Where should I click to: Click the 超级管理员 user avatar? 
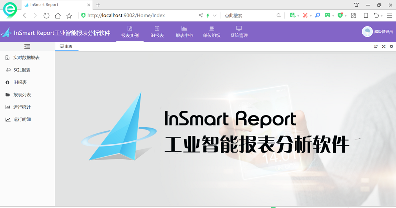(x=367, y=32)
